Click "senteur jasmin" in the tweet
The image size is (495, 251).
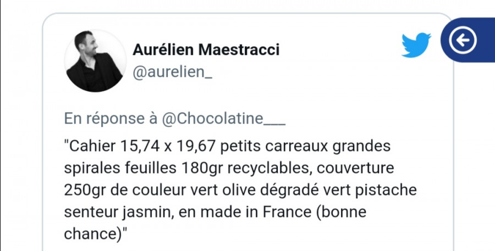click(x=107, y=212)
